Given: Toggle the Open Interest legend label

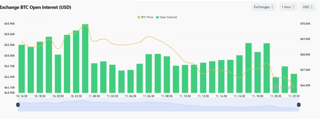Looking at the screenshot, I should (168, 17).
